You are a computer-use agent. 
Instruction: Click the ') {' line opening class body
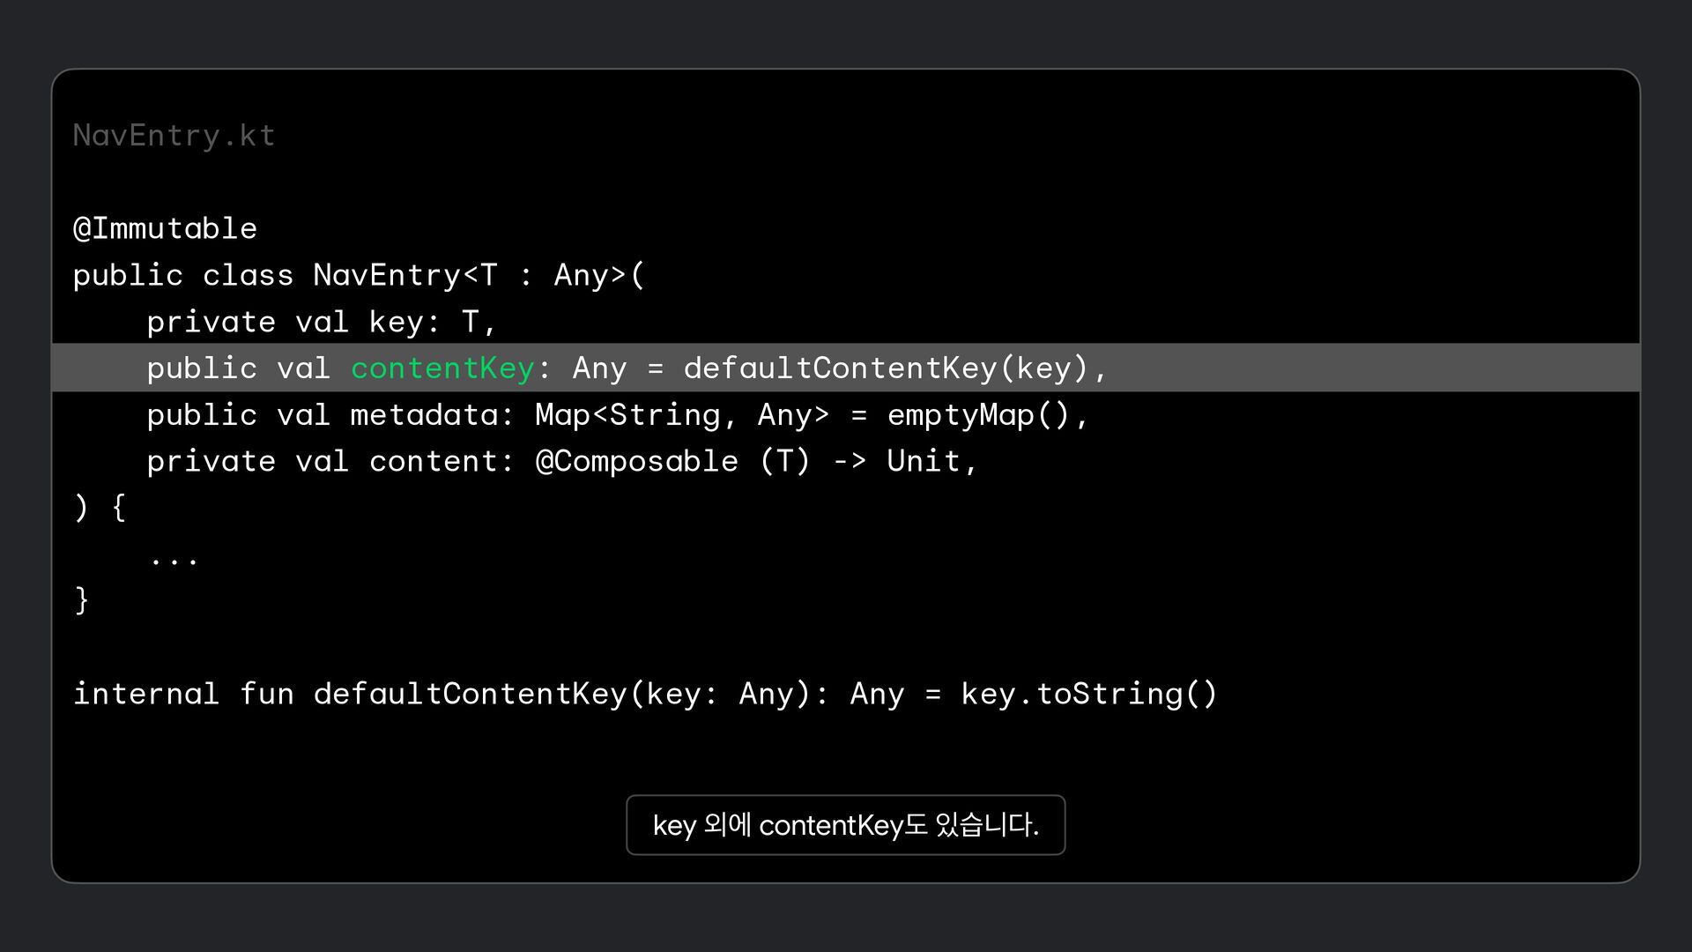coord(100,509)
